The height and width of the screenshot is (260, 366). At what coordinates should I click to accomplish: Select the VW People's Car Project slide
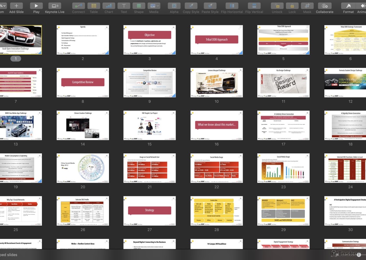(150, 125)
